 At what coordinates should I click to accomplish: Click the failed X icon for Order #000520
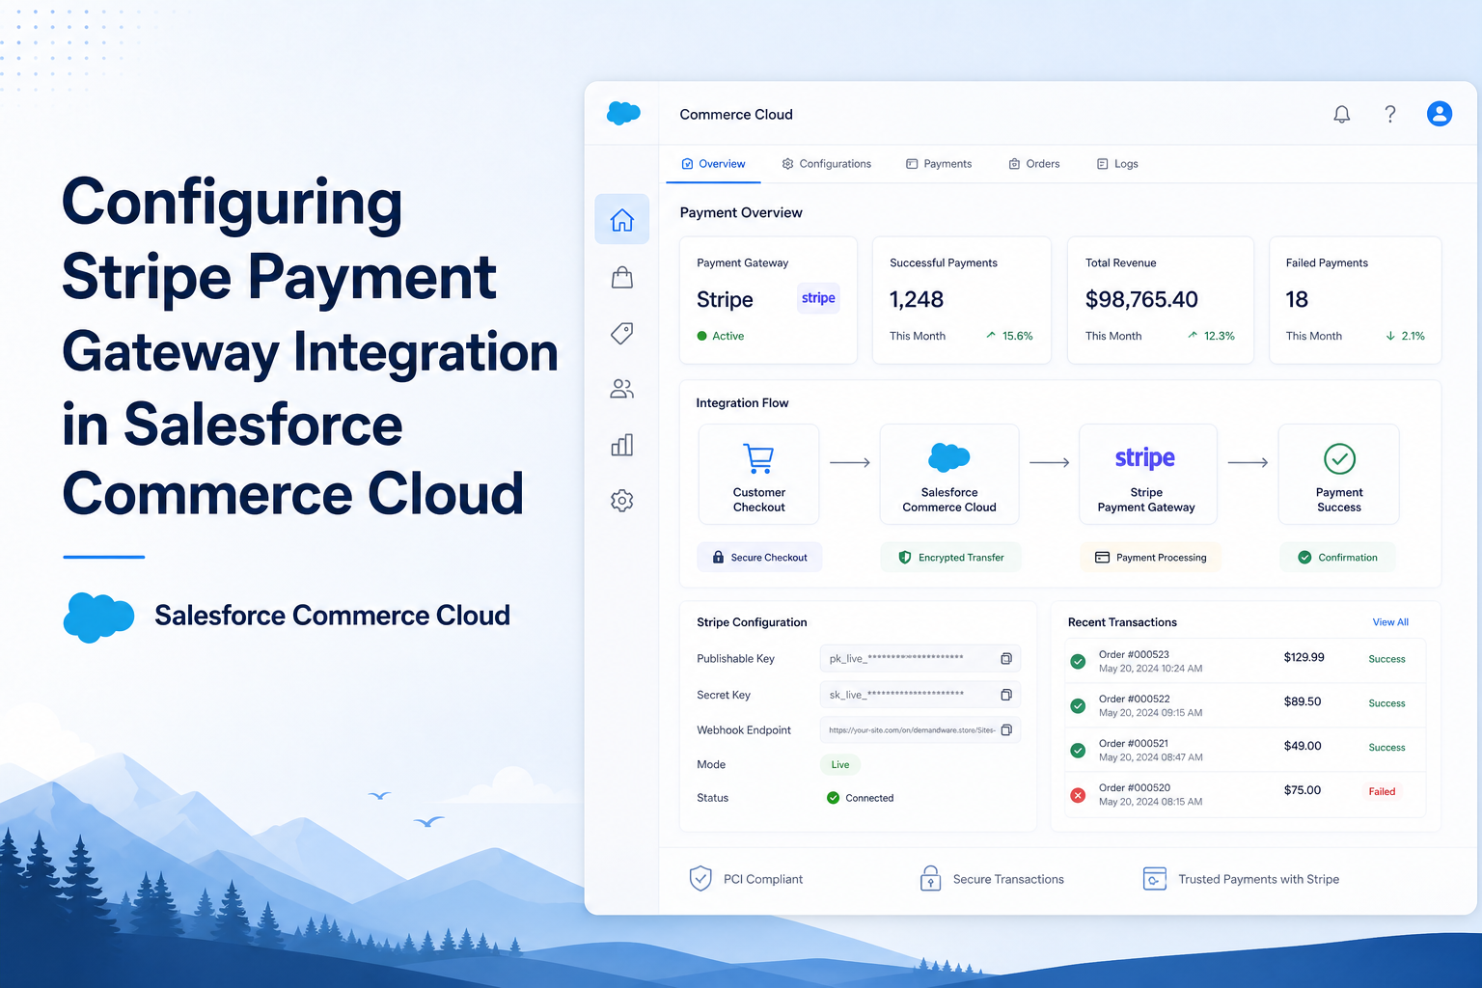[x=1078, y=795]
